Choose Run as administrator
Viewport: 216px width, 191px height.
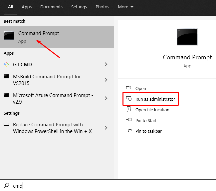pos(155,99)
